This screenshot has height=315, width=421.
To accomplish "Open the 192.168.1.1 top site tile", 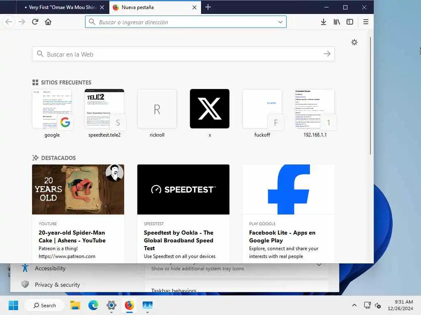I will 315,109.
